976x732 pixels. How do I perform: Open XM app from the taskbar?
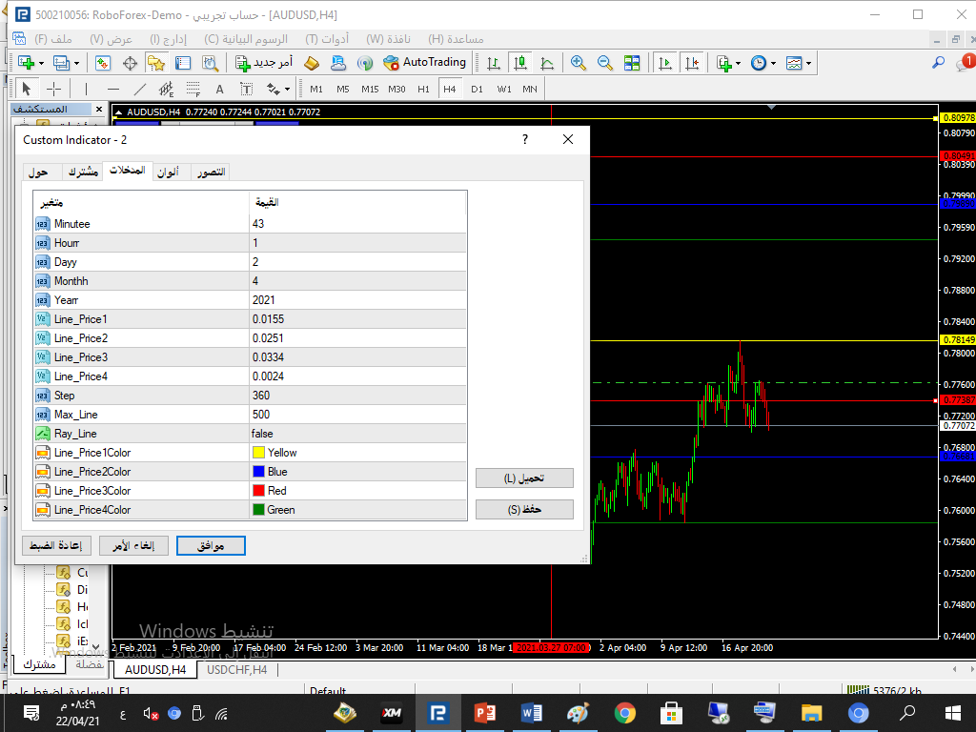coord(392,713)
